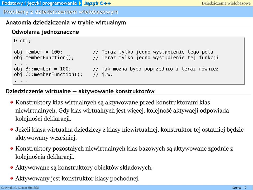Click code 'obj.memberFunction();'
253x190 pixels.
(x=44, y=58)
